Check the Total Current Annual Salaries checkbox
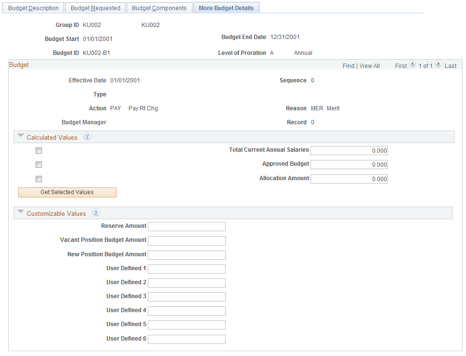This screenshot has width=466, height=356. [x=39, y=150]
